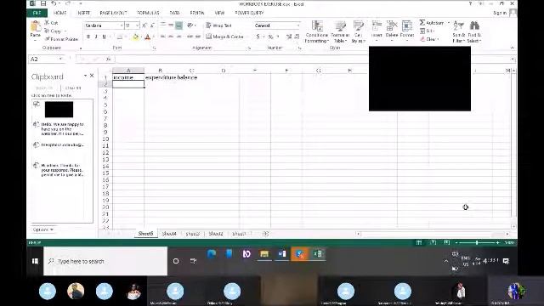
Task: Open Find & Select binoculars tool
Action: coord(474,31)
